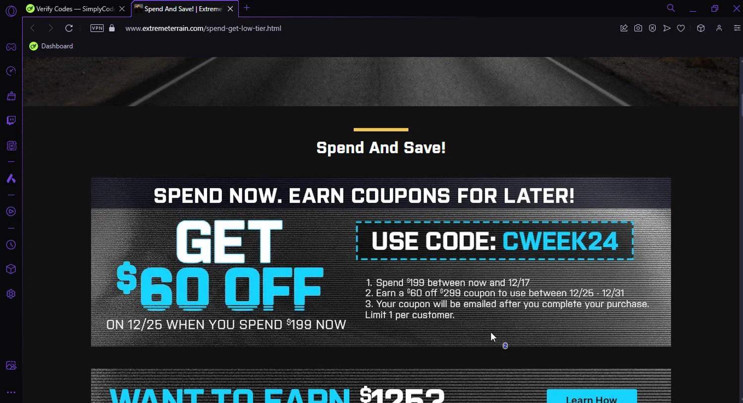Toggle ad blocker shield icon
Viewport: 743px width, 403px height.
point(652,28)
